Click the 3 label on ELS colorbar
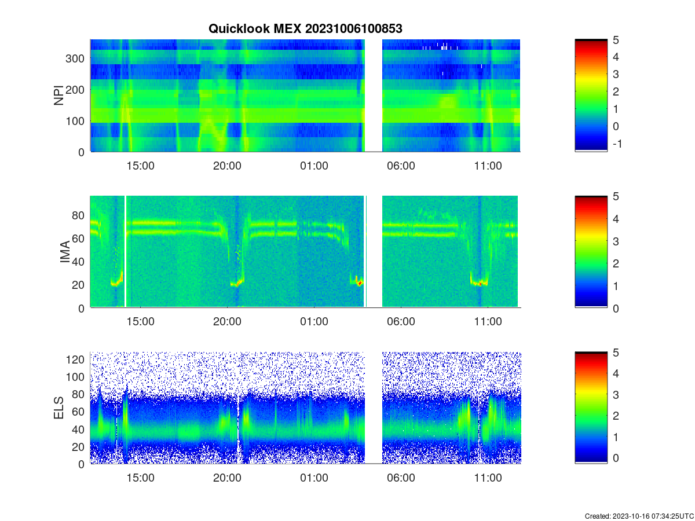Screen dimensions: 695x521 point(615,395)
